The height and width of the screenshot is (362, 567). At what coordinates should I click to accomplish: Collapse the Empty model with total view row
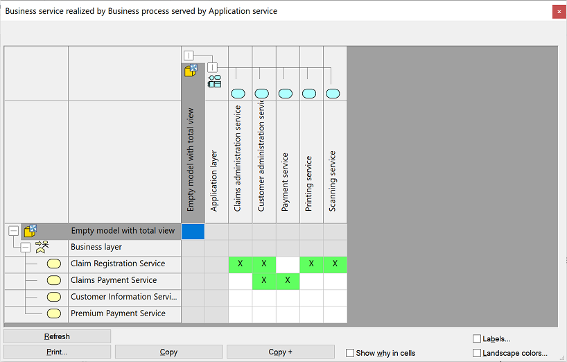click(x=13, y=231)
